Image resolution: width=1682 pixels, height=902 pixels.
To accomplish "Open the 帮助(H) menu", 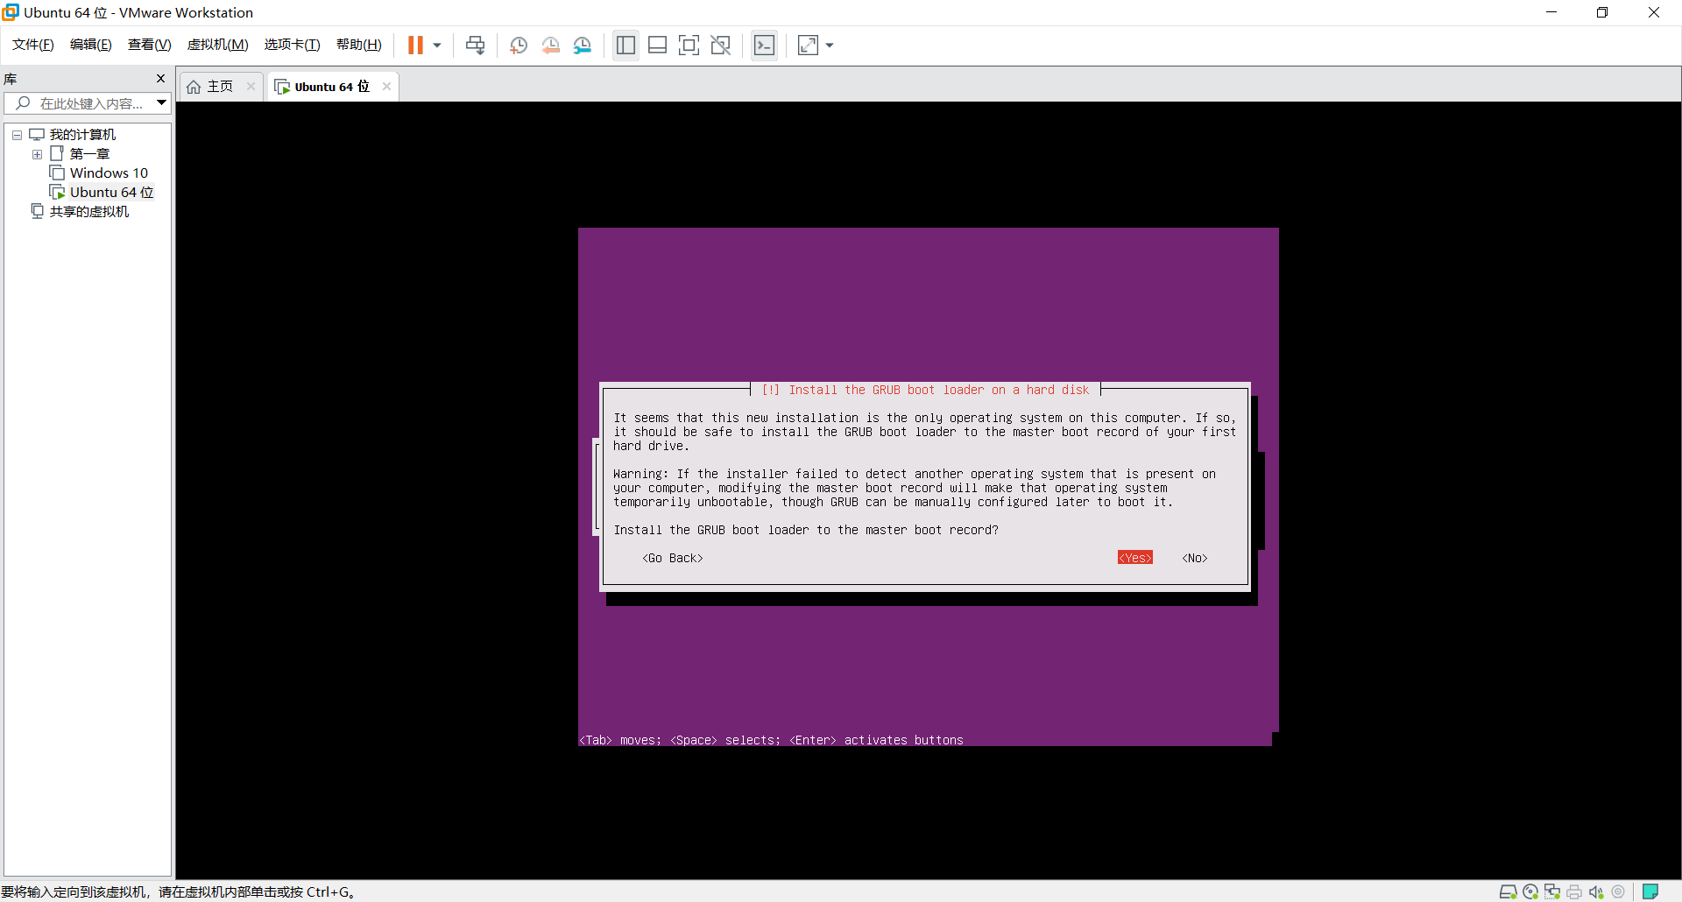I will 358,45.
